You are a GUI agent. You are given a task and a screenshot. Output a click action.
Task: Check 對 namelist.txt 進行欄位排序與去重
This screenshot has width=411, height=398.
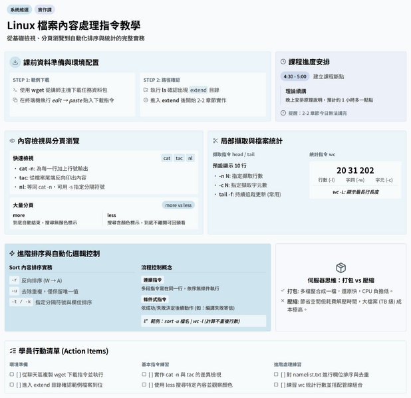276,375
